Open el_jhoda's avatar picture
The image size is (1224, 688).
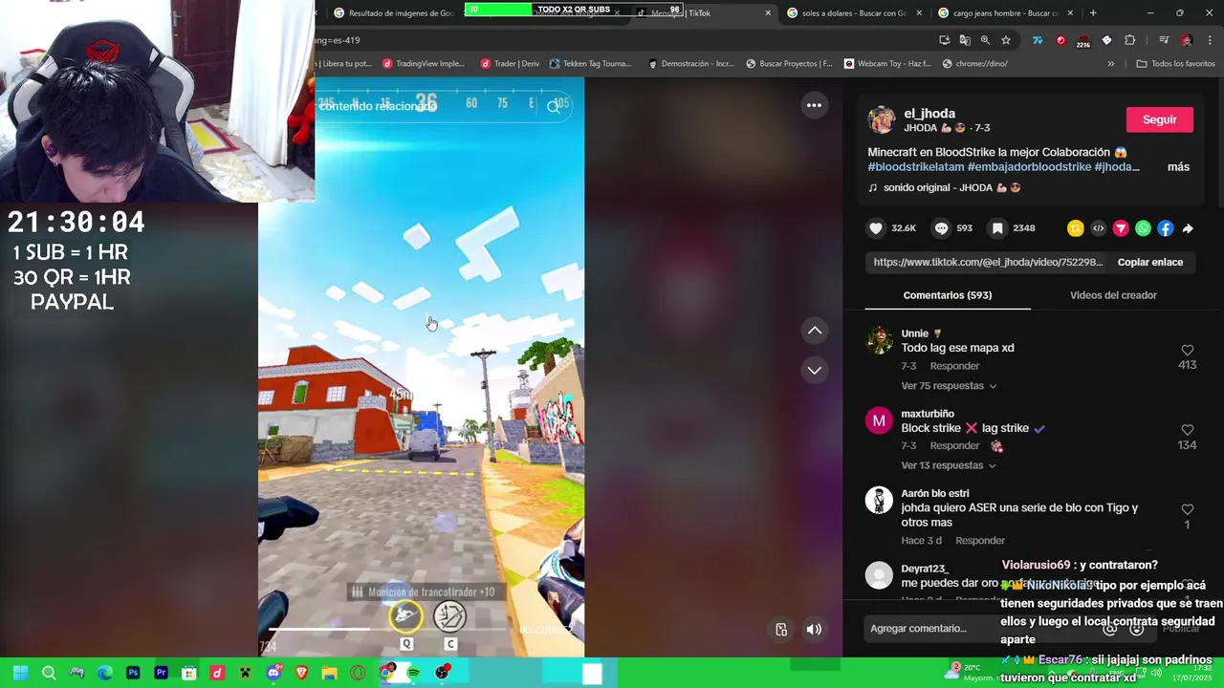[882, 119]
